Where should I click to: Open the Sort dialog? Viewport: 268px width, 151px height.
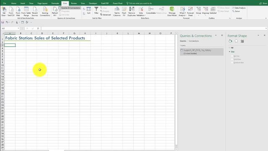pos(88,10)
